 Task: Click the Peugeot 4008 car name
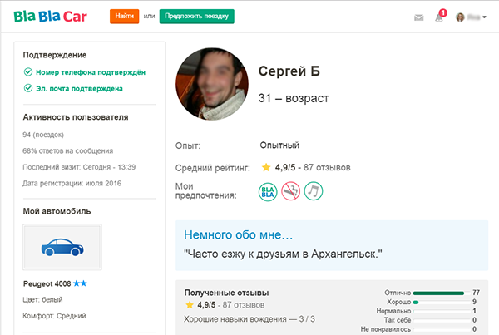pyautogui.click(x=45, y=283)
